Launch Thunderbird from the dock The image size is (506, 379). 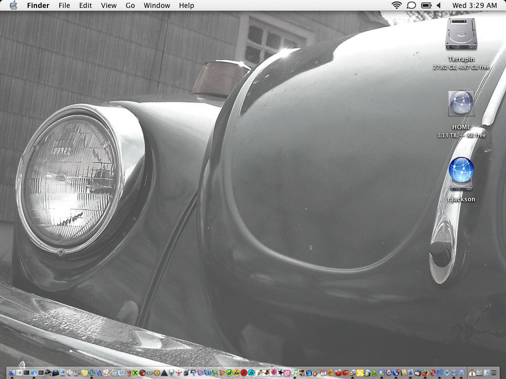point(418,373)
